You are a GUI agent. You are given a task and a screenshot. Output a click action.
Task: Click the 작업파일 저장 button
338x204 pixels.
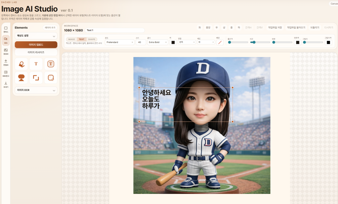[275, 28]
